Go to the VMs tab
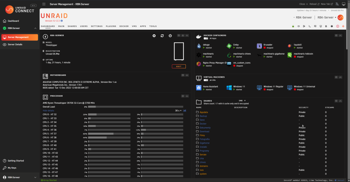 click(134, 26)
